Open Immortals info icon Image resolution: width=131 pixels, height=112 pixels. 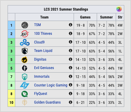click(70, 76)
